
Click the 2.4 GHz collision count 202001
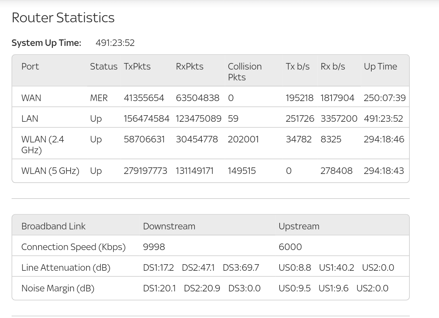[x=243, y=139]
